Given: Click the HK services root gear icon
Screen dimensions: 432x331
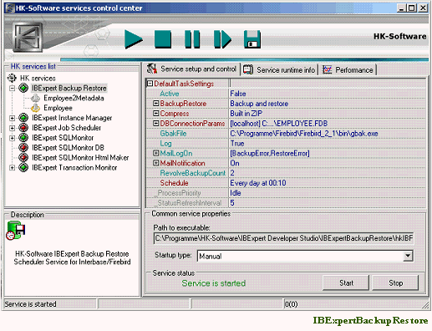Looking at the screenshot, I should click(x=12, y=78).
